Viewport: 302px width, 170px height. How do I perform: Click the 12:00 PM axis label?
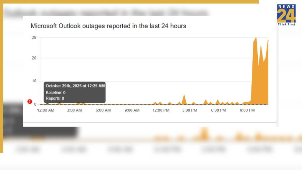pyautogui.click(x=161, y=110)
